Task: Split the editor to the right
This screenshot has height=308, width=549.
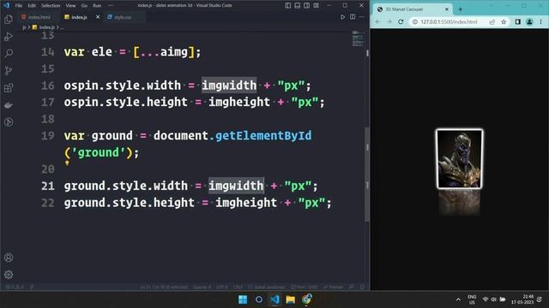Action: 353,17
